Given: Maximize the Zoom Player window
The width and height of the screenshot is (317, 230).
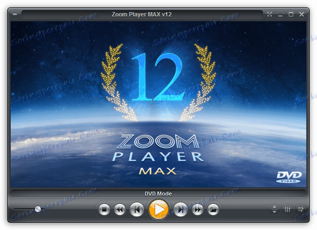Looking at the screenshot, I should coord(291,15).
